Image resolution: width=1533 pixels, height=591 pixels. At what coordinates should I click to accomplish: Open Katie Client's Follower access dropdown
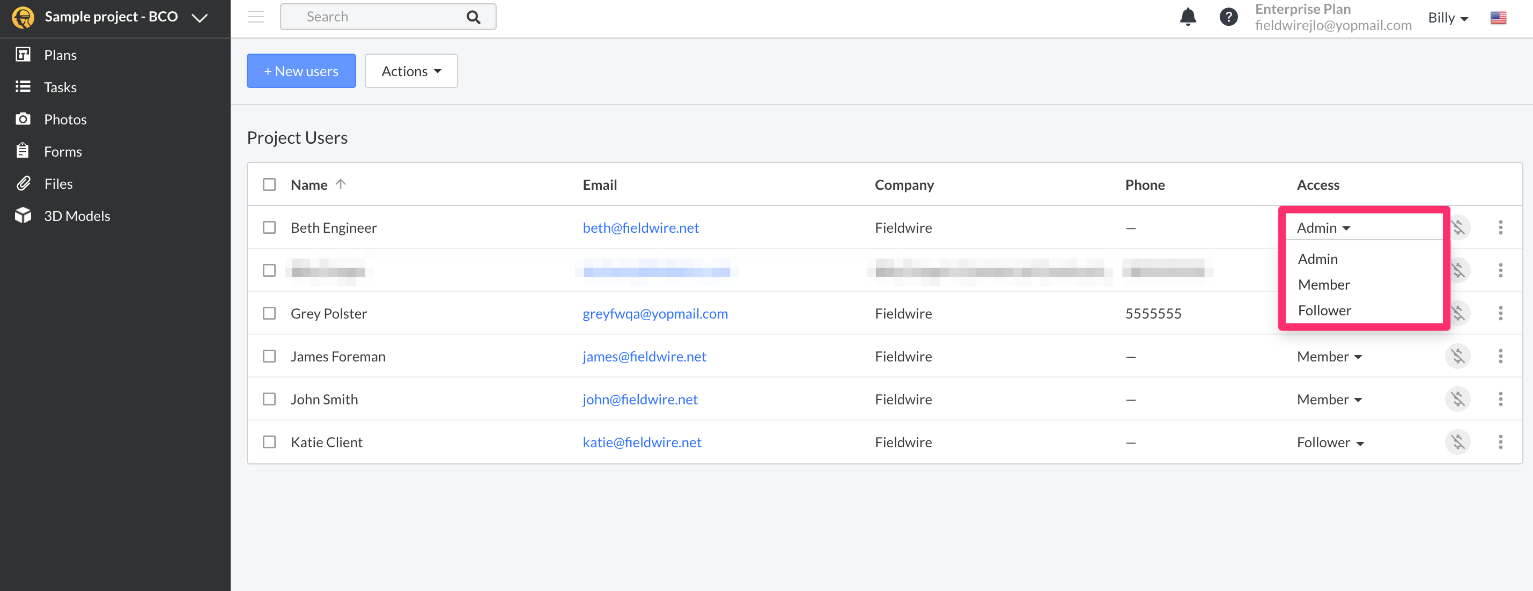pos(1330,442)
